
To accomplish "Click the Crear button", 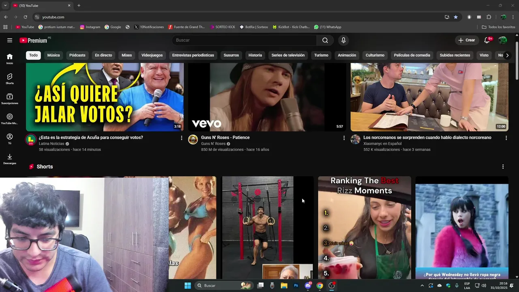I will (x=466, y=40).
